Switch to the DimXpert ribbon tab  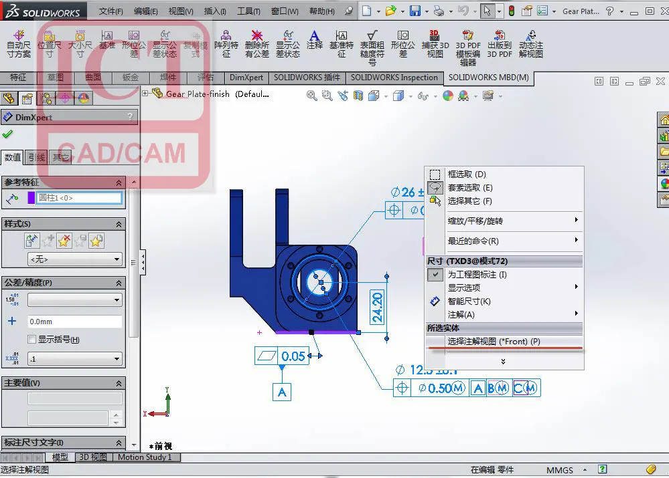point(246,78)
